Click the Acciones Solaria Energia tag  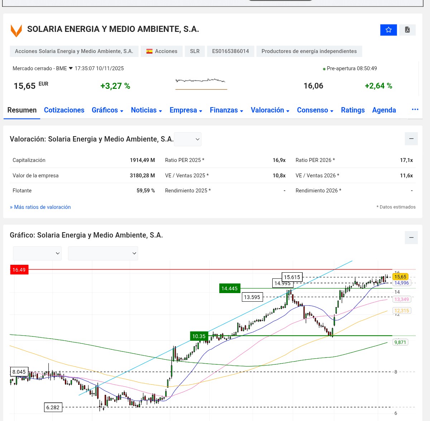pyautogui.click(x=74, y=51)
